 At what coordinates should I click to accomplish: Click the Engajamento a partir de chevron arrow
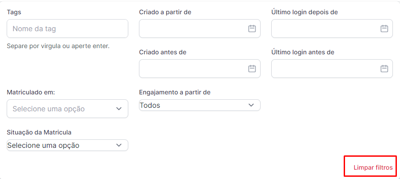pyautogui.click(x=251, y=105)
